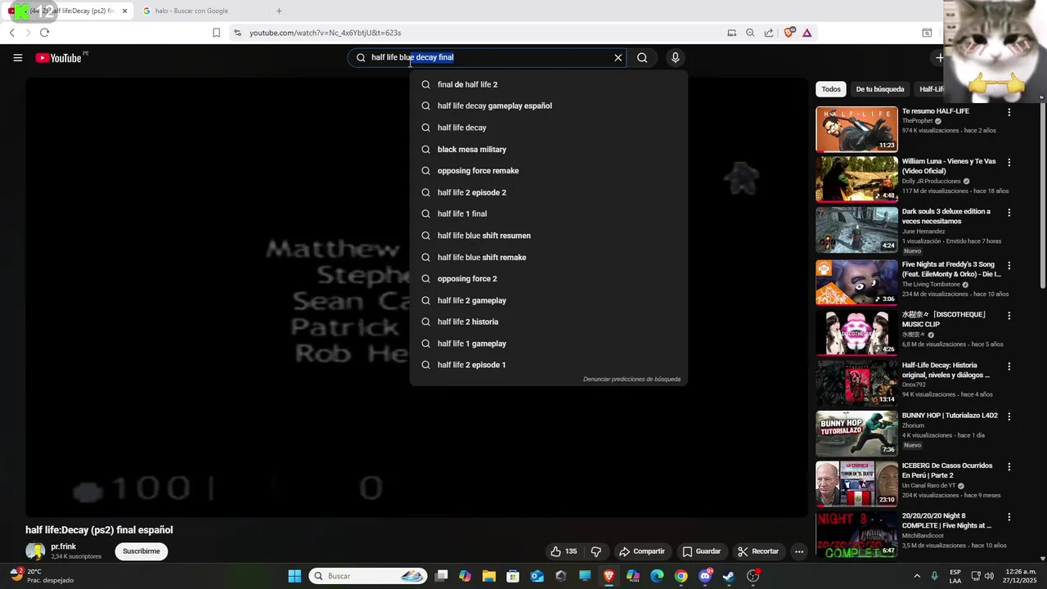Click the browser address bar URL
1047x589 pixels.
325,33
